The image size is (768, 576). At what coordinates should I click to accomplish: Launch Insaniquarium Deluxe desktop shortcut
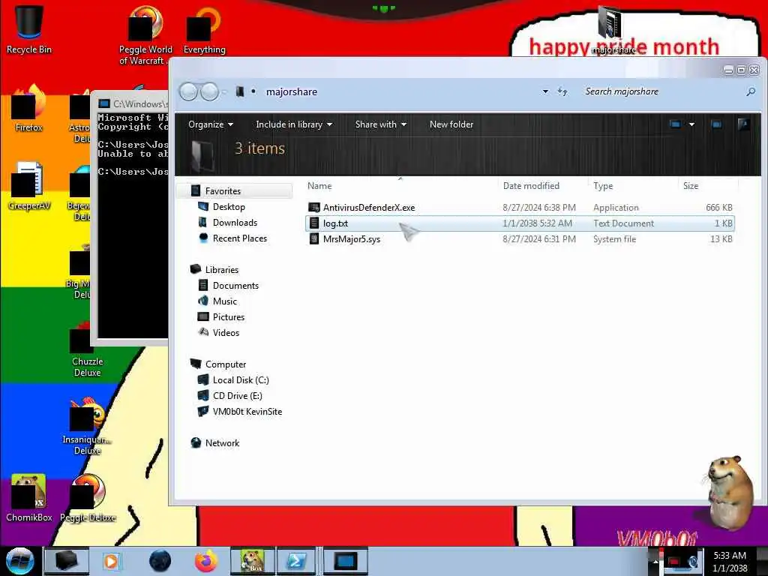click(87, 426)
